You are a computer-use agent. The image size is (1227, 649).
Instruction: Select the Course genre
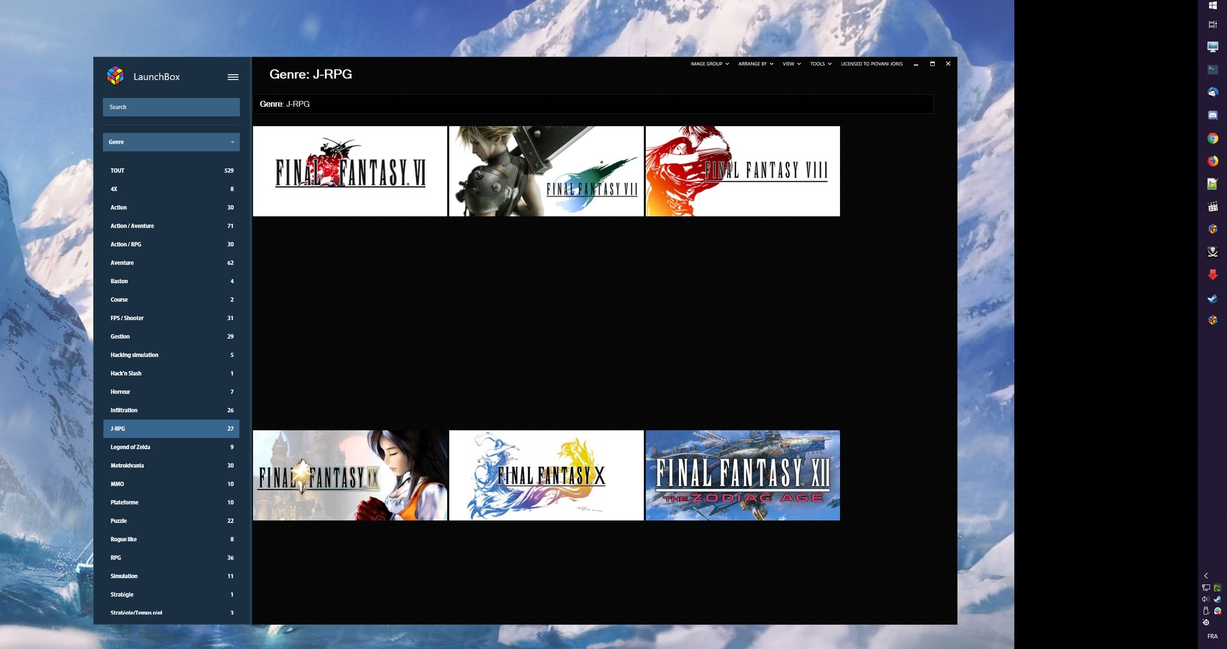(x=171, y=300)
